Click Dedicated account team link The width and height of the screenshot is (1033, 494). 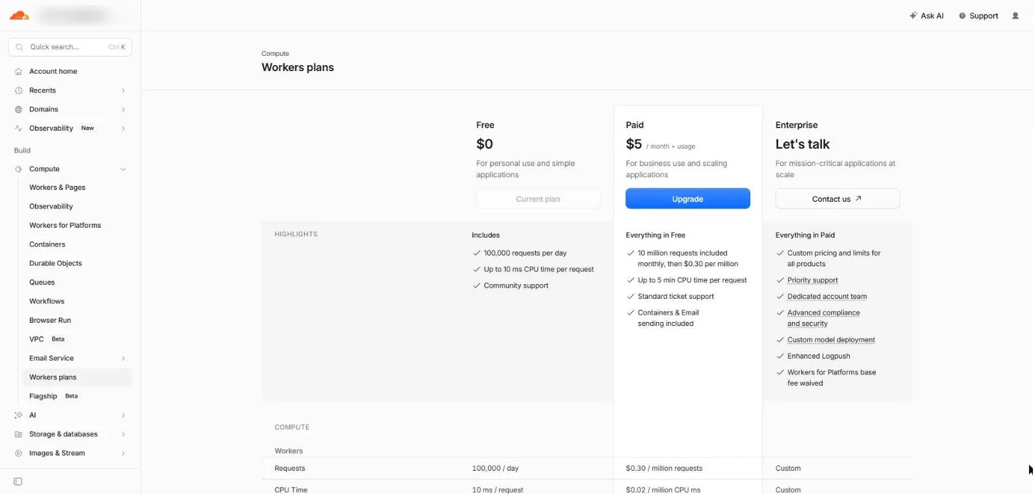pos(827,296)
